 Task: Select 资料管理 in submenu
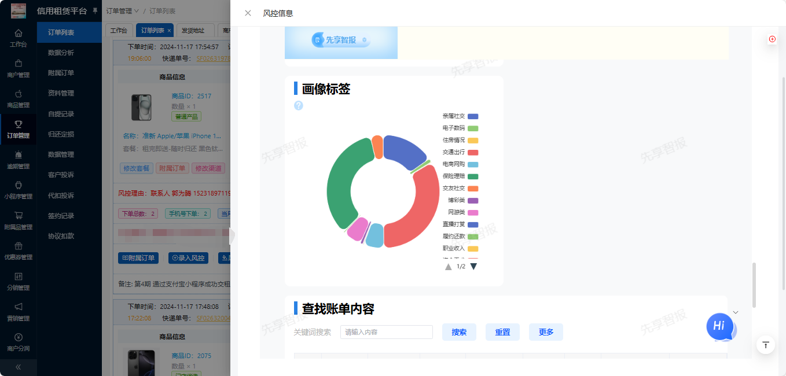coord(61,93)
